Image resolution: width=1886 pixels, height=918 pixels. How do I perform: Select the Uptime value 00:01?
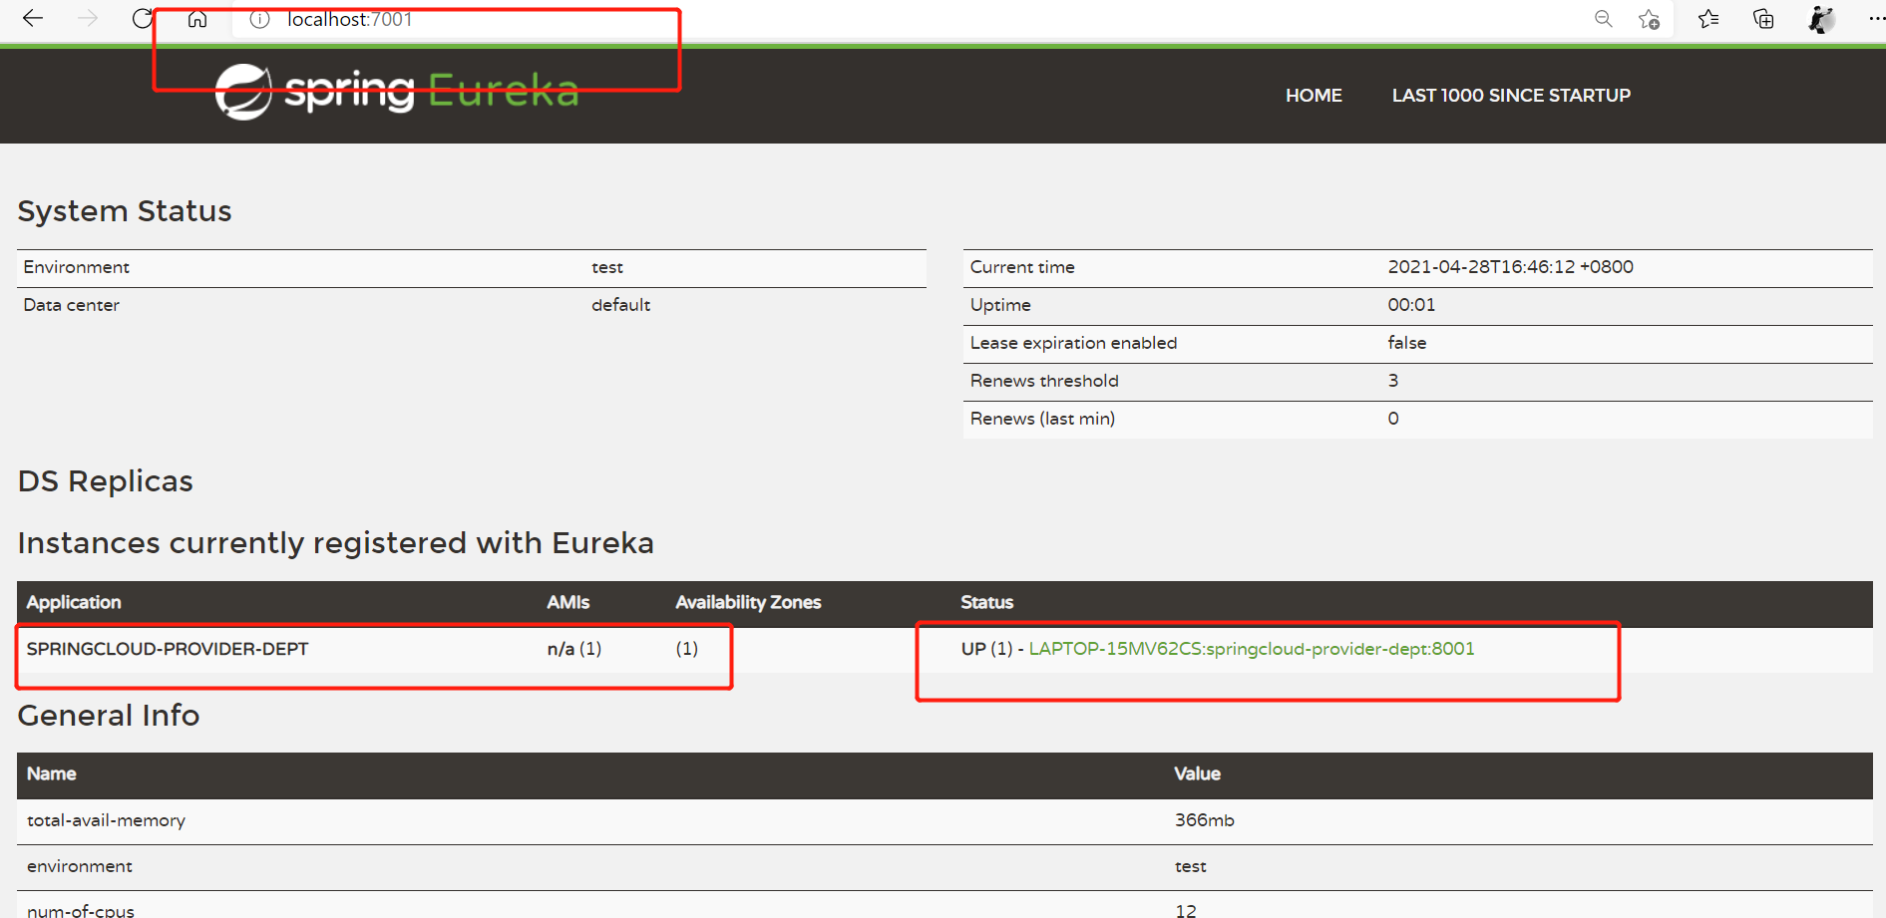coord(1411,305)
